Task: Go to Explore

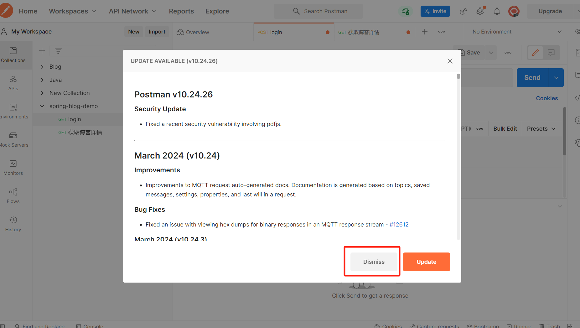Action: [217, 11]
